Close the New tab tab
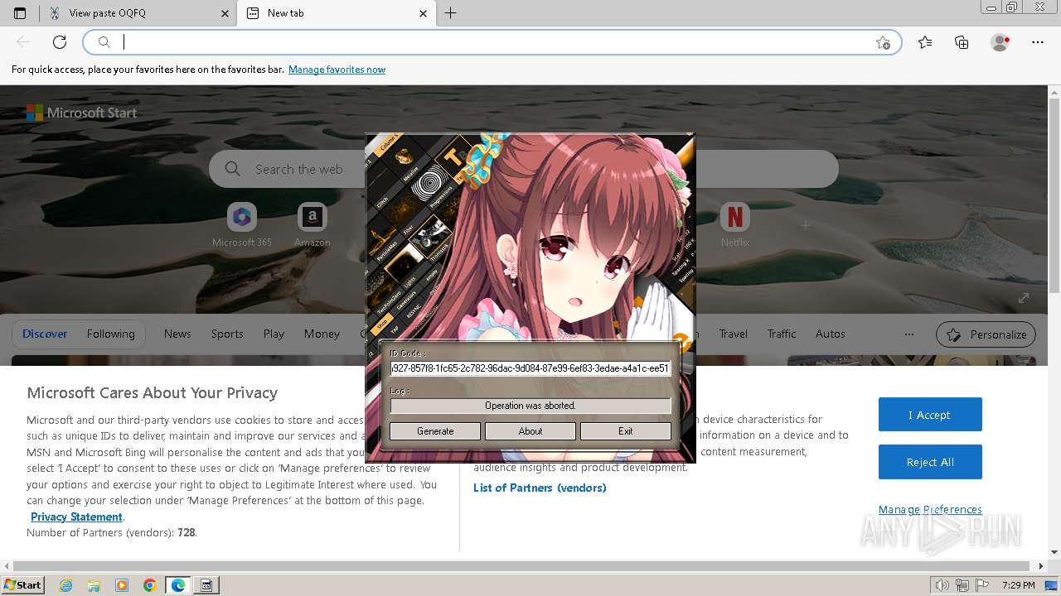This screenshot has width=1061, height=596. [x=424, y=13]
